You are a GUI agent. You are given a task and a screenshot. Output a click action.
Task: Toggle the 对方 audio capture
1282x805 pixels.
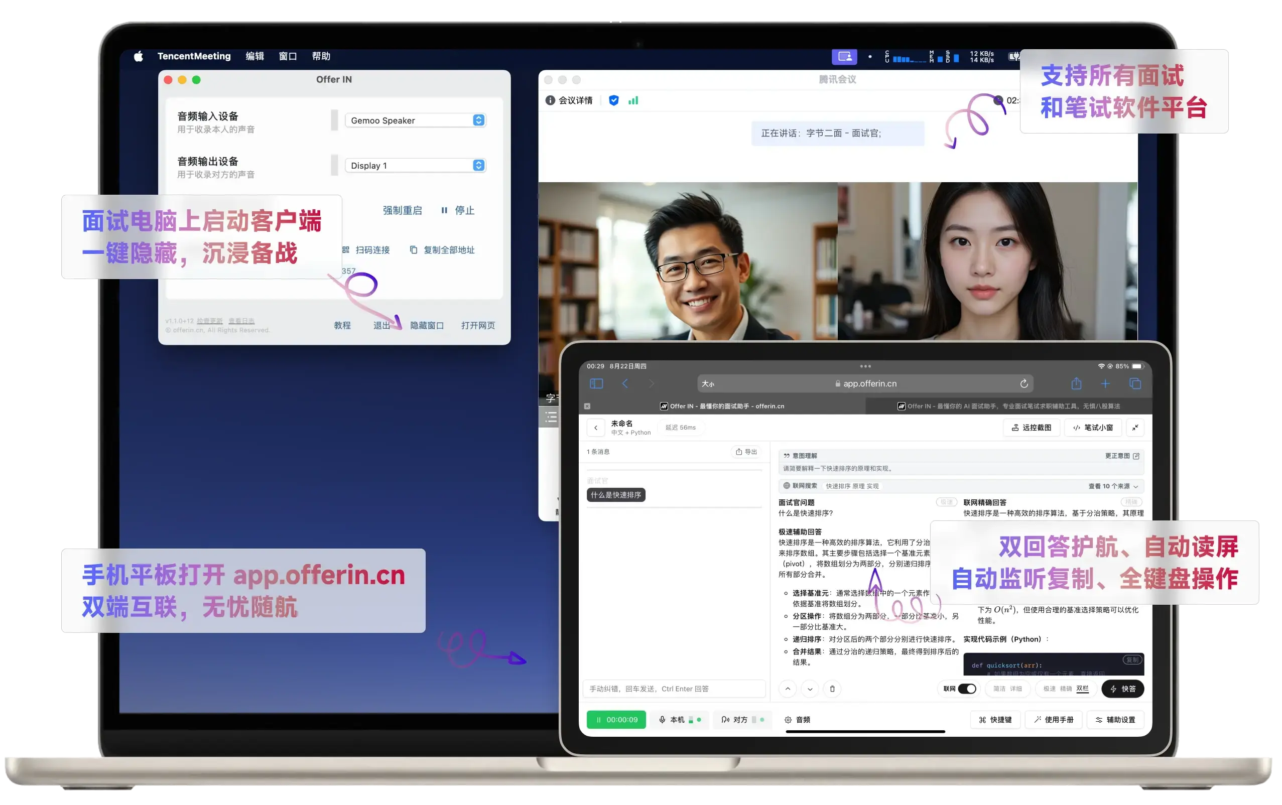point(743,720)
